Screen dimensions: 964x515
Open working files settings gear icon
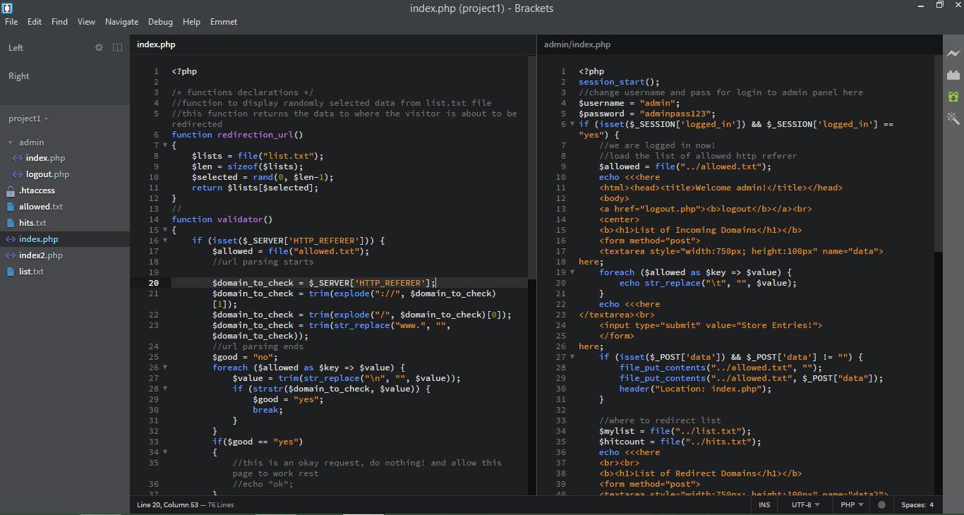[97, 47]
